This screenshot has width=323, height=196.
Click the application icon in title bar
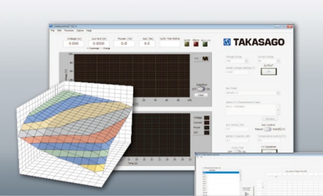pos(51,26)
